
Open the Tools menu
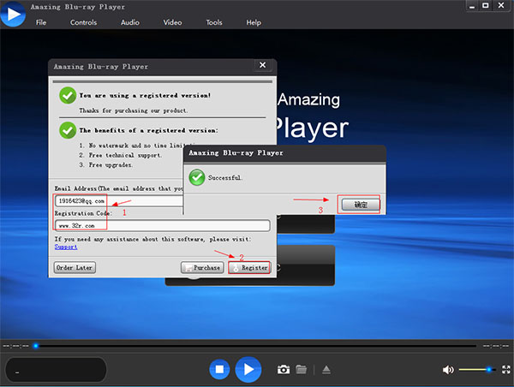(x=214, y=22)
